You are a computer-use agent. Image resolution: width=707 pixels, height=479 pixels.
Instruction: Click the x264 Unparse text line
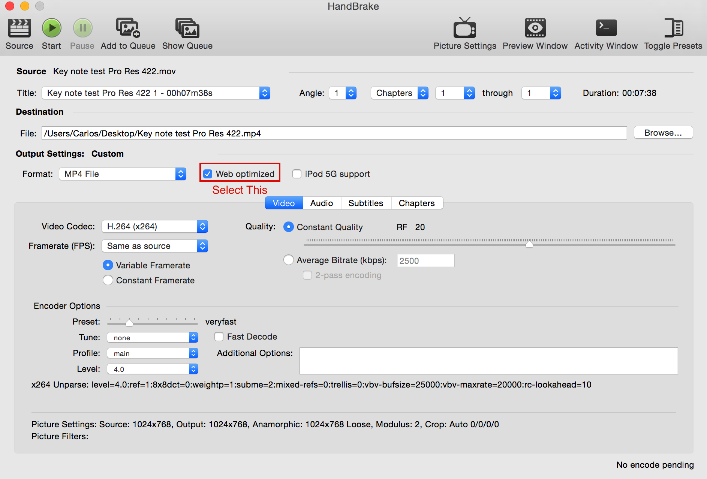tap(312, 385)
